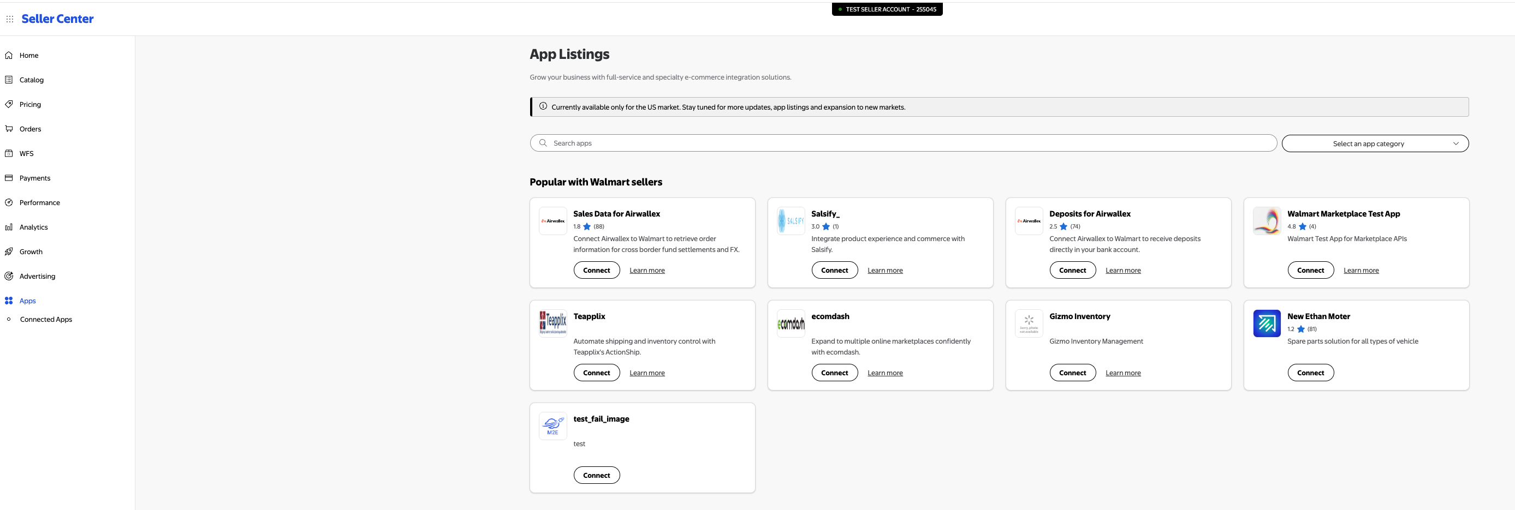Select Apps in the sidebar
Viewport: 1515px width, 510px height.
point(28,301)
